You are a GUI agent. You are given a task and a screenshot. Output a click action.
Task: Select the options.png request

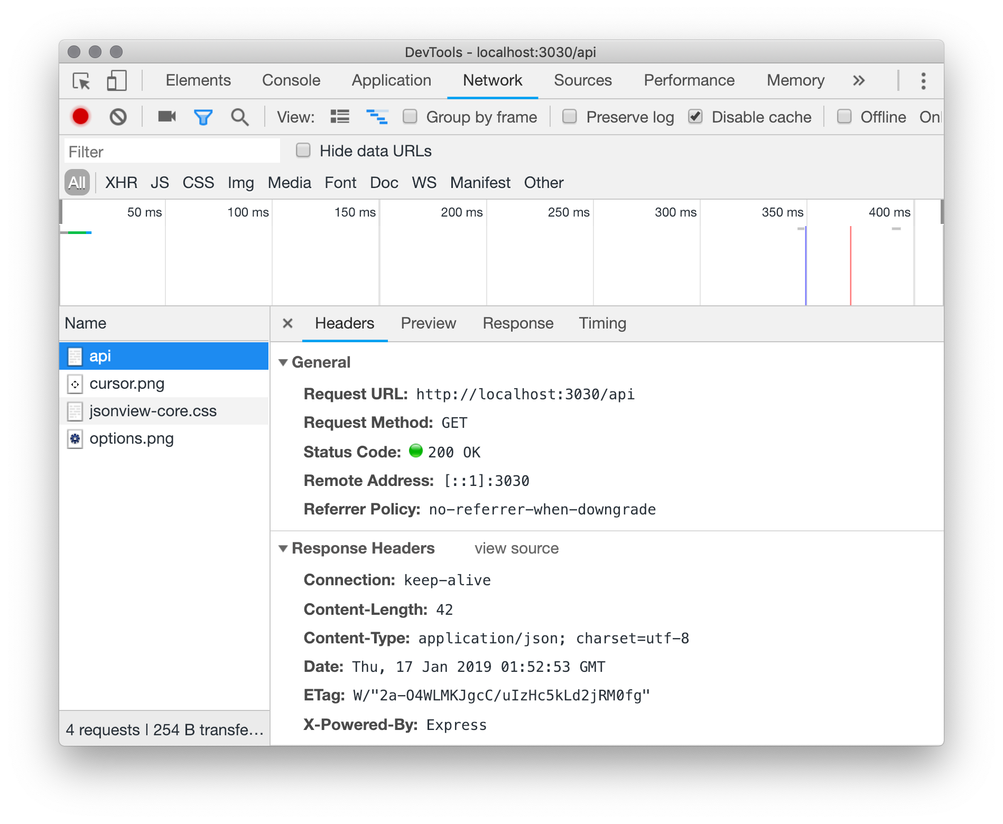click(164, 438)
